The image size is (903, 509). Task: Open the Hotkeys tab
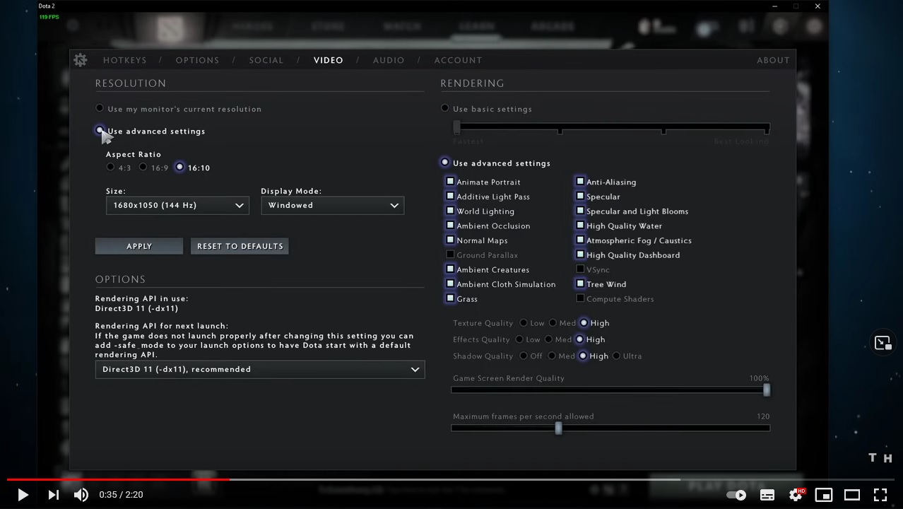click(125, 60)
